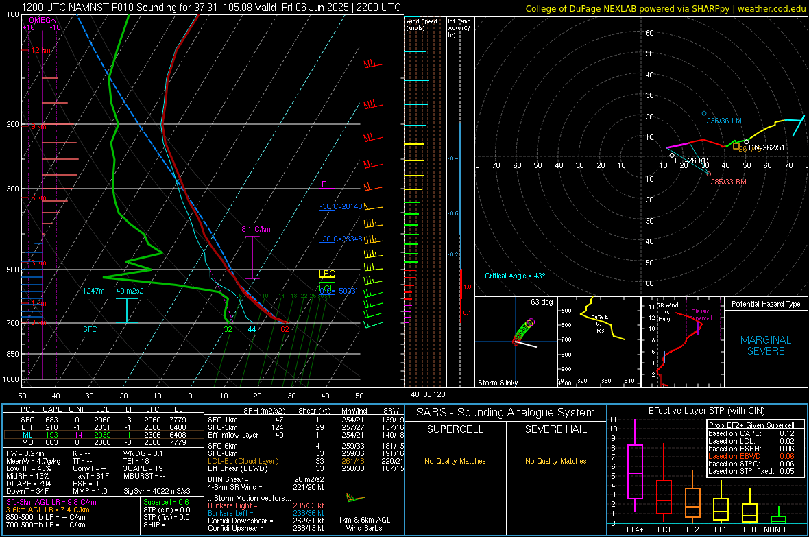The width and height of the screenshot is (809, 537).
Task: Select the MU parcel row in table
Action: pyautogui.click(x=102, y=442)
